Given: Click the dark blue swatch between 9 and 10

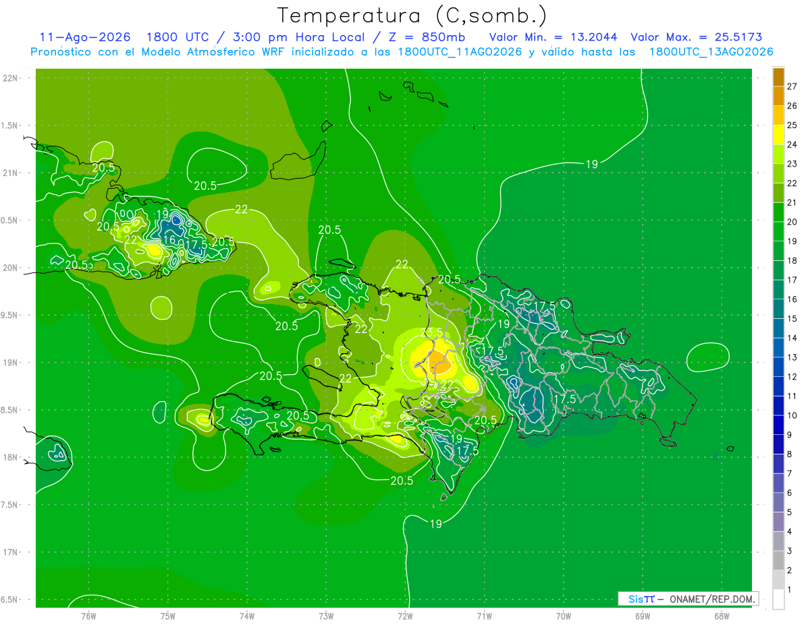Looking at the screenshot, I should [x=778, y=425].
